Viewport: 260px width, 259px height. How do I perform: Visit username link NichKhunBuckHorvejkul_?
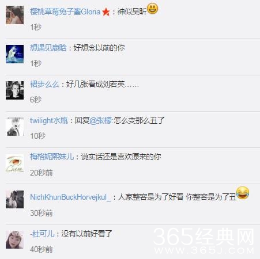tap(70, 197)
